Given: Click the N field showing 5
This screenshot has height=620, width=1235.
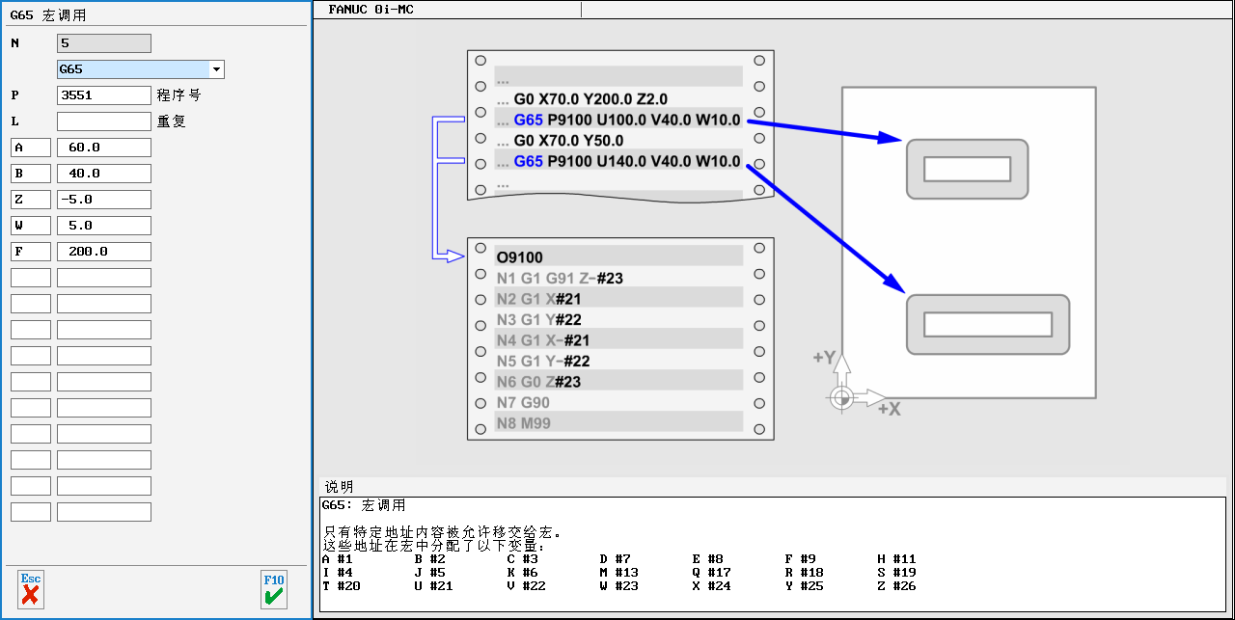Looking at the screenshot, I should point(104,43).
